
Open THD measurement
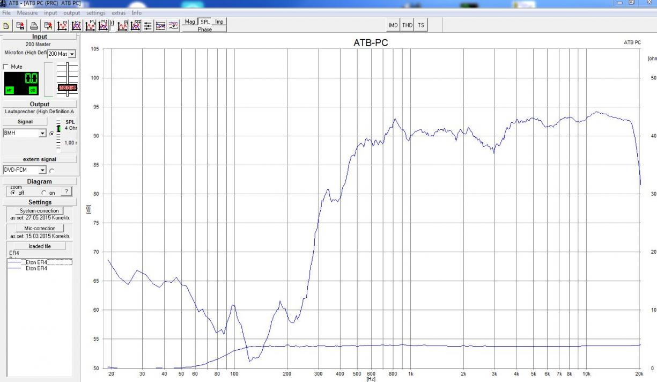[407, 25]
